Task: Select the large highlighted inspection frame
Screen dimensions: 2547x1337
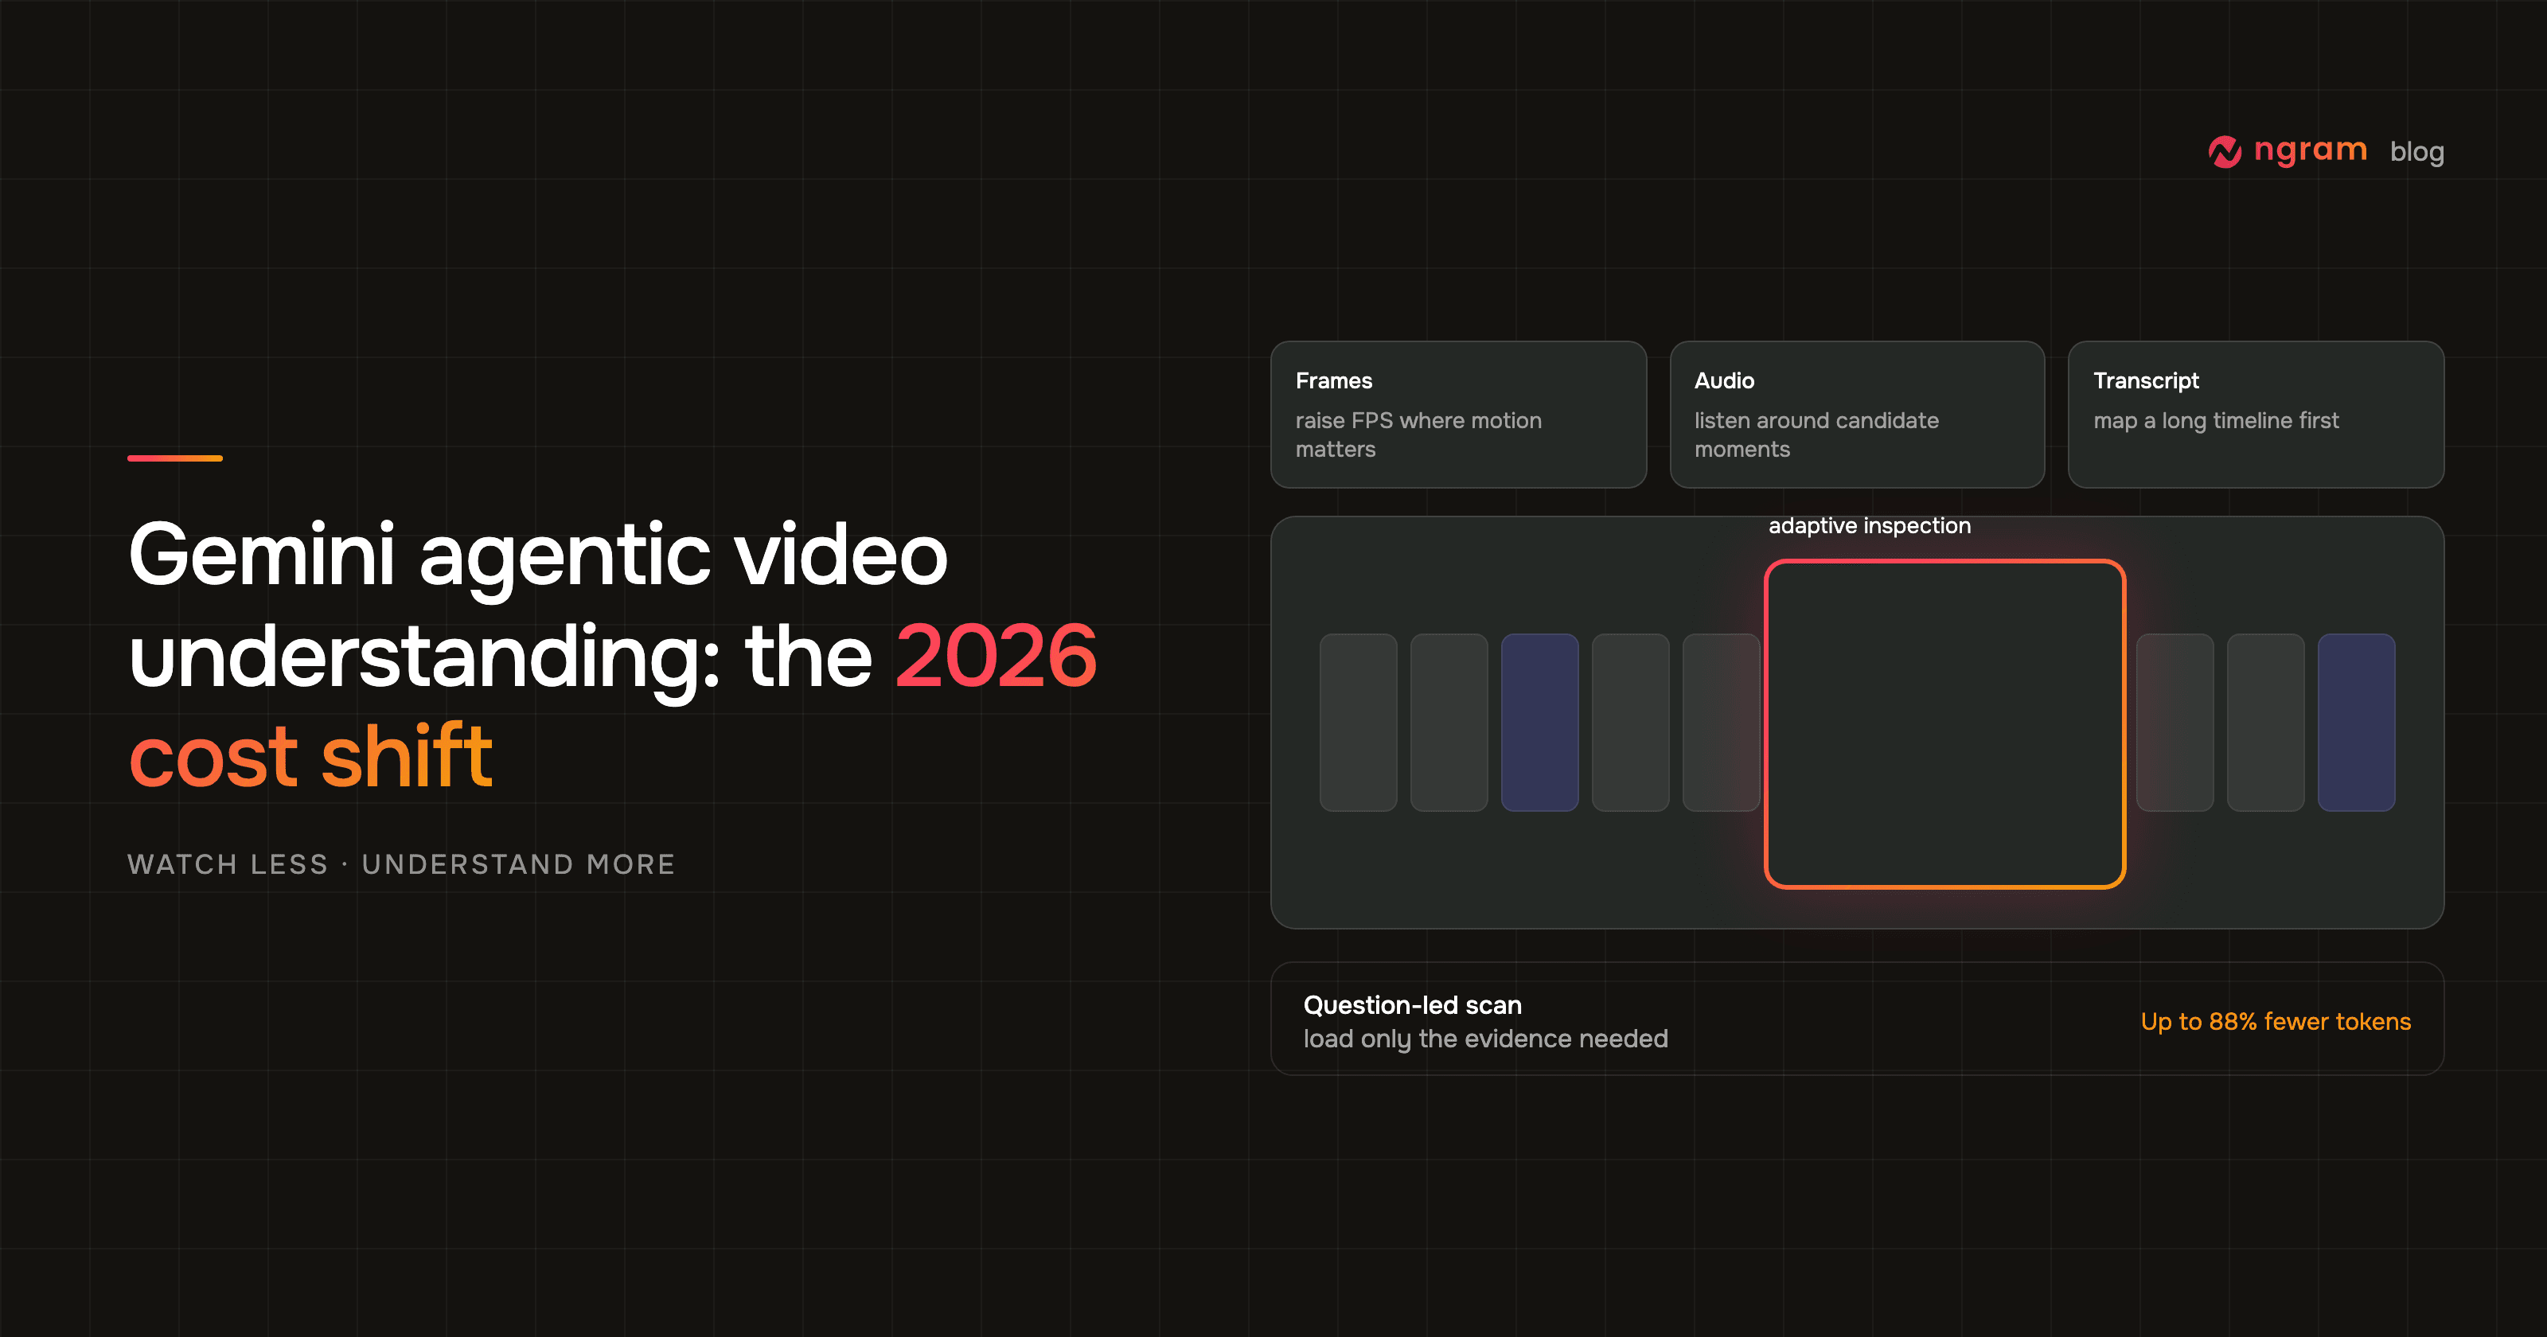Action: click(1944, 724)
